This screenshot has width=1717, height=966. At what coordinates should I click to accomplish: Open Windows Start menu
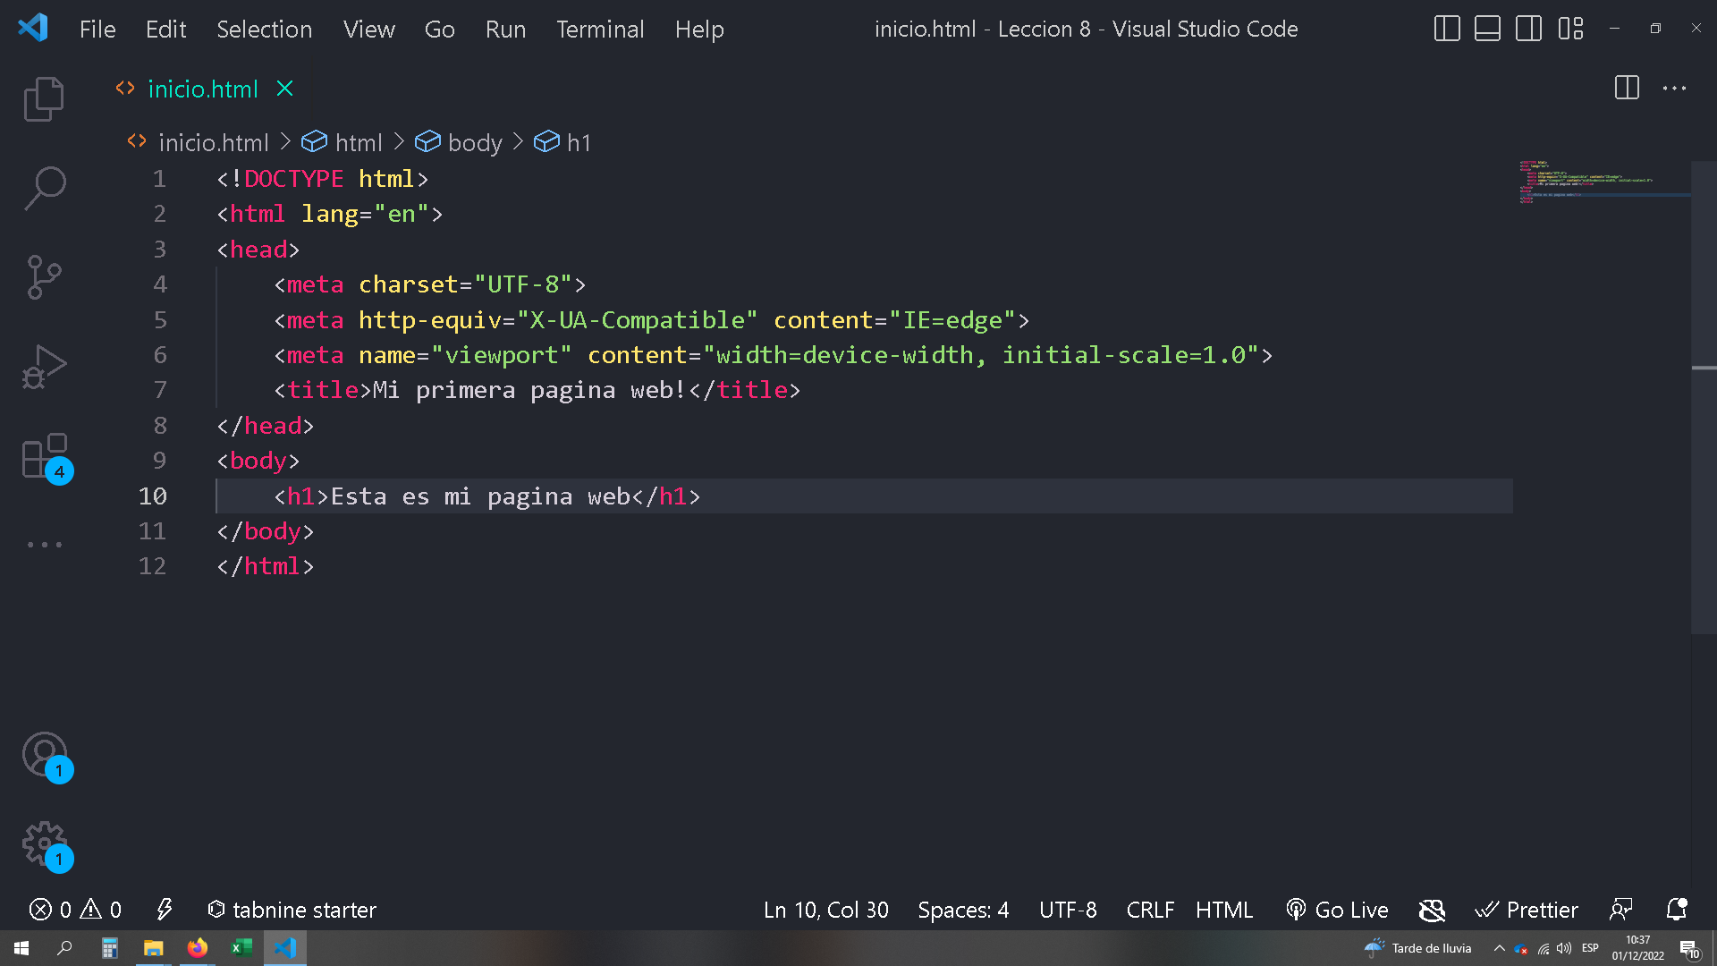click(x=21, y=948)
